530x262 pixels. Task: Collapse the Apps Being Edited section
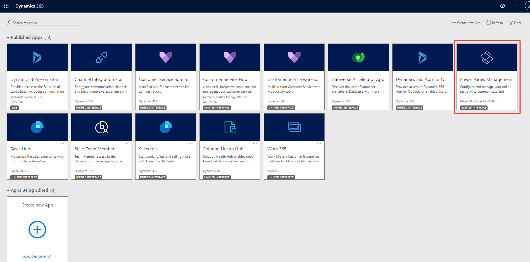(x=8, y=191)
